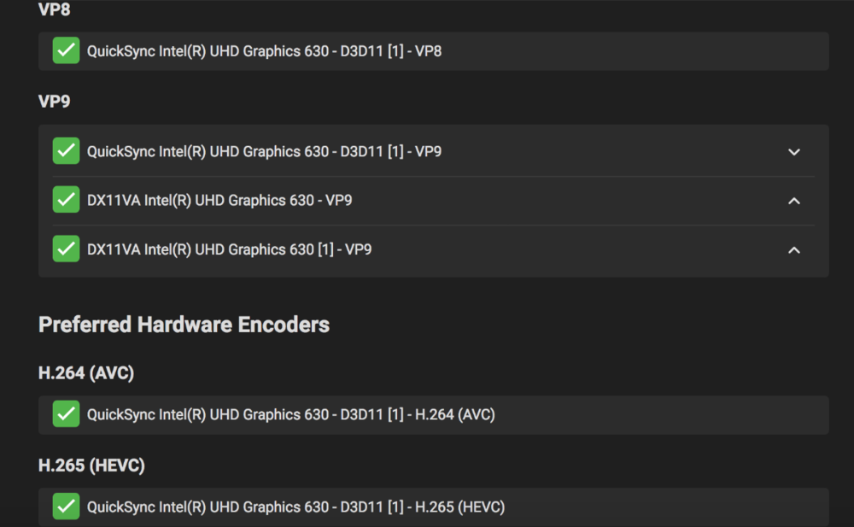Screen dimensions: 854x527
Task: Click the H.264 (AVC) section heading
Action: (x=86, y=373)
